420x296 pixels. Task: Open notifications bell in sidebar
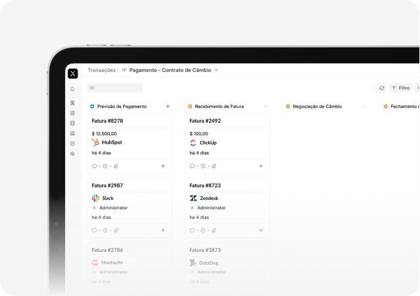click(72, 89)
